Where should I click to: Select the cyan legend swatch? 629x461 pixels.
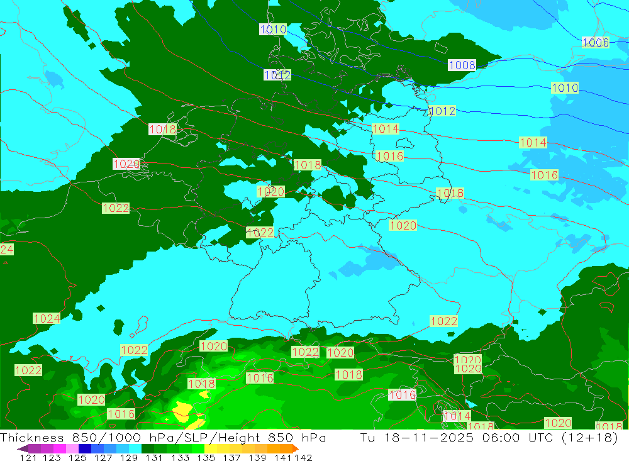135,448
